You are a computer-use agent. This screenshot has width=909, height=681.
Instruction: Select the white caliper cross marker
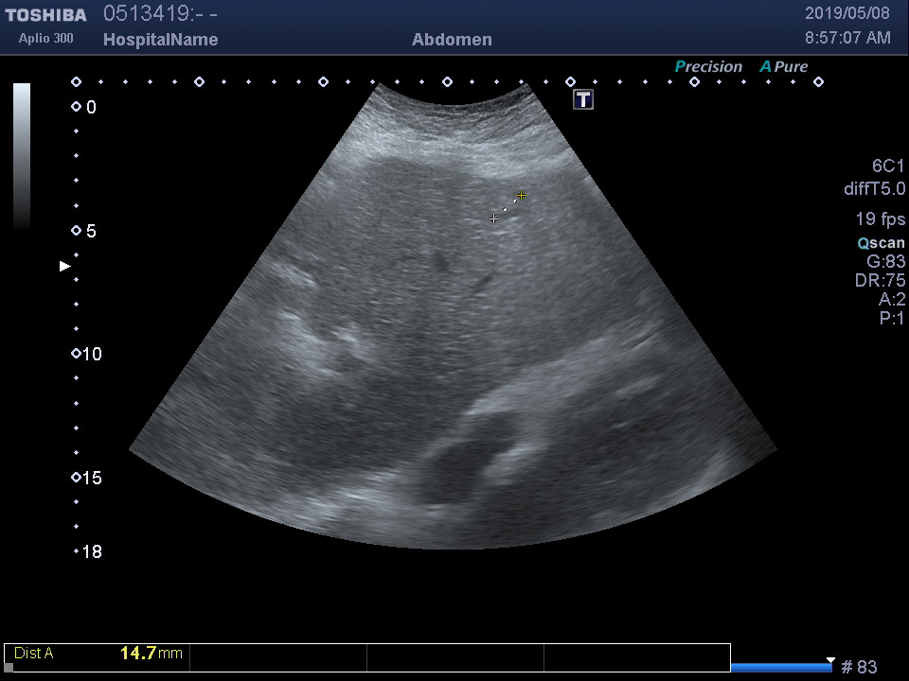pos(493,218)
